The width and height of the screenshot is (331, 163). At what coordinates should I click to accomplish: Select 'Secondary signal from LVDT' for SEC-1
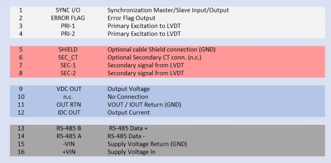(x=146, y=65)
